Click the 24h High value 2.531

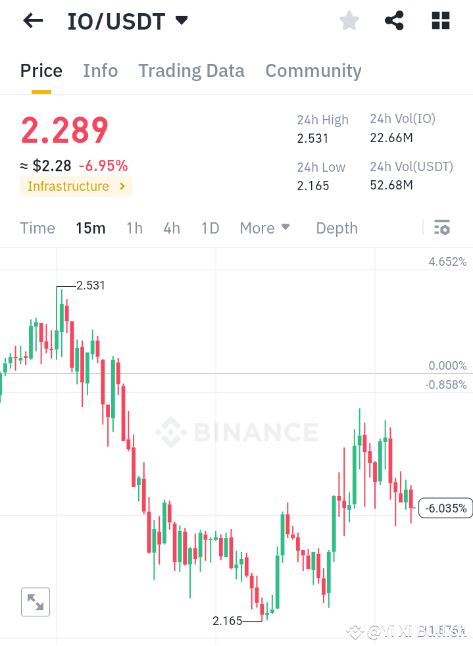tap(312, 138)
